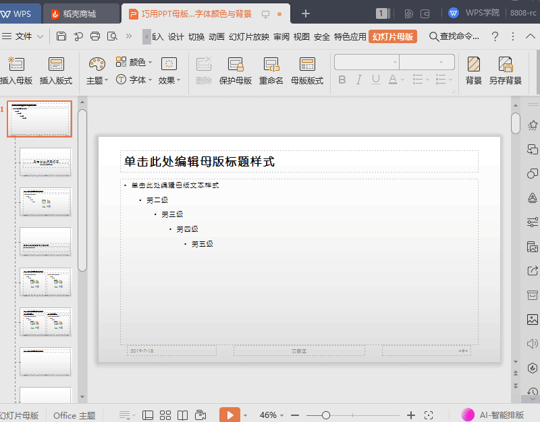Open the 稻壳商城 tab

(x=81, y=13)
